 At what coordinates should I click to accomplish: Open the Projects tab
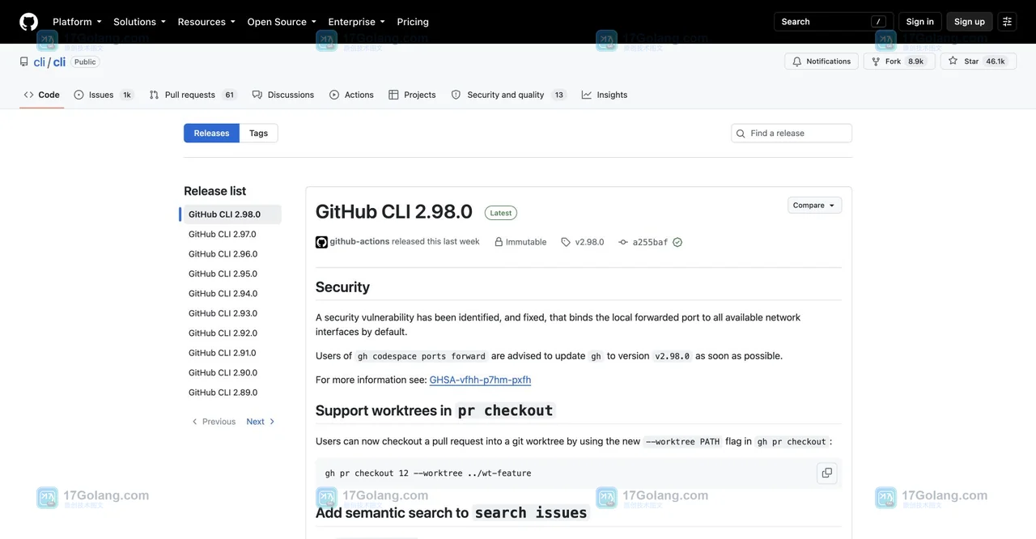(412, 95)
